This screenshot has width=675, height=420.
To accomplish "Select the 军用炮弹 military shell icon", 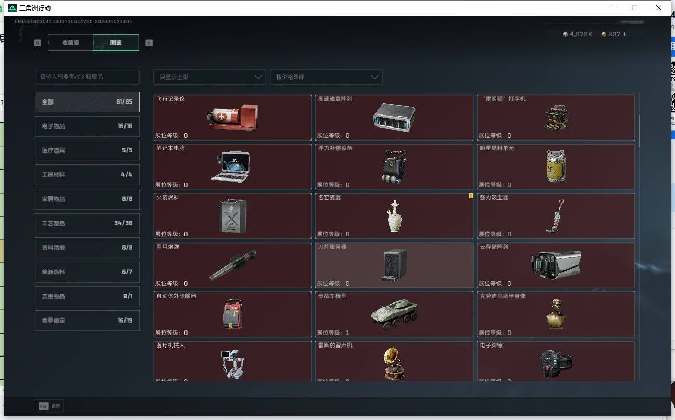I will (232, 265).
